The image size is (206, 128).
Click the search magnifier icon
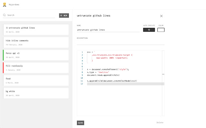4,15
